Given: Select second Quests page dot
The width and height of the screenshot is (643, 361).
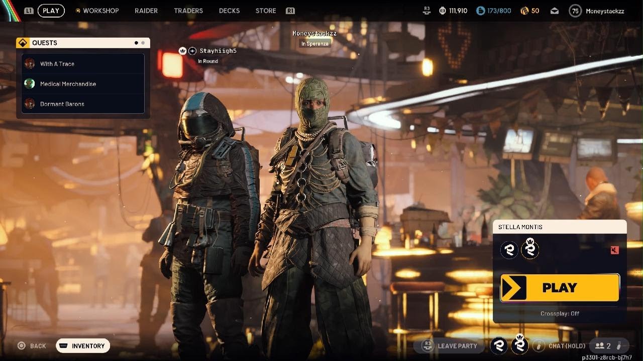Looking at the screenshot, I should 143,43.
